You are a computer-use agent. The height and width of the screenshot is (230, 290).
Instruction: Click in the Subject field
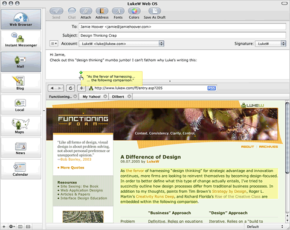click(182, 36)
